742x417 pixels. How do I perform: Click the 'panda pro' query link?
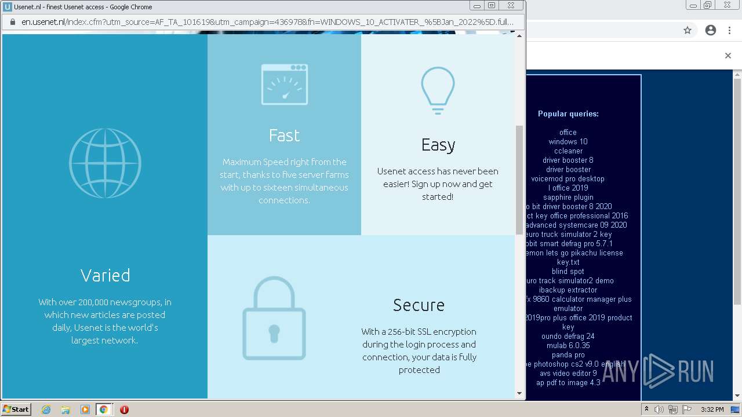click(568, 354)
